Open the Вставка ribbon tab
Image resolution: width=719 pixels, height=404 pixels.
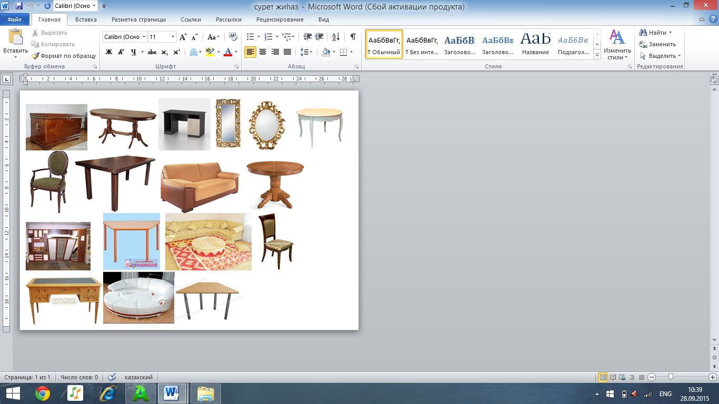tap(86, 19)
